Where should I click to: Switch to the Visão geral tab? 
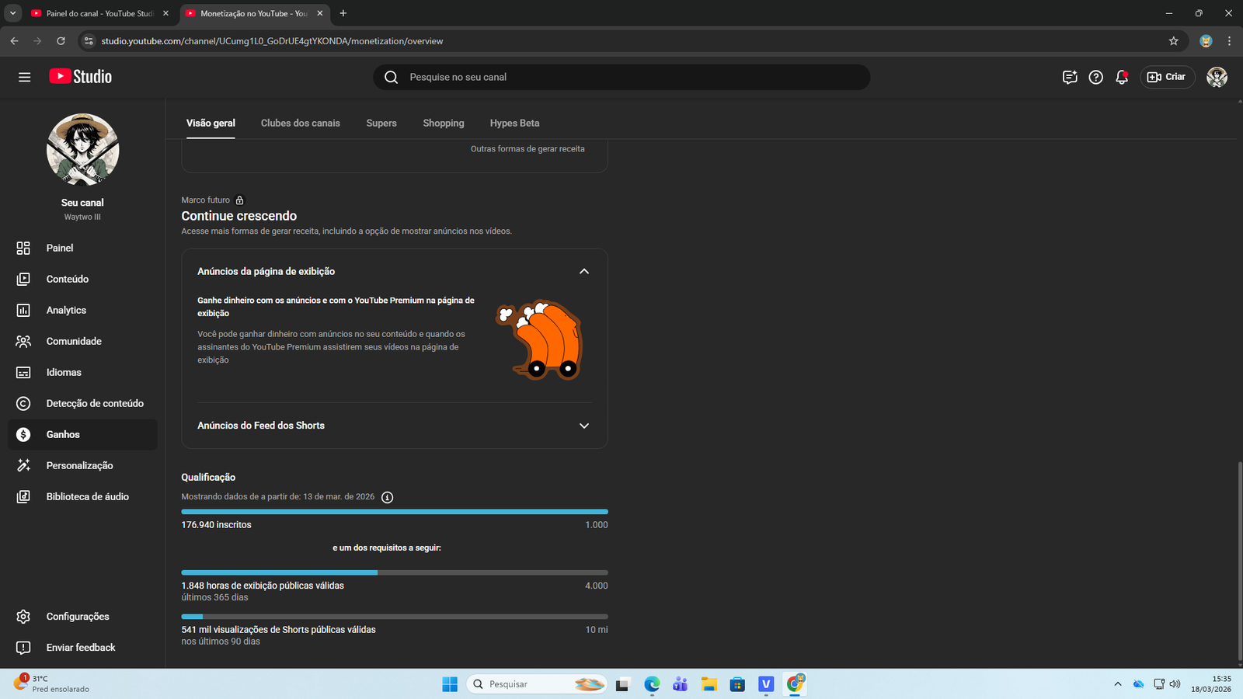coord(211,123)
